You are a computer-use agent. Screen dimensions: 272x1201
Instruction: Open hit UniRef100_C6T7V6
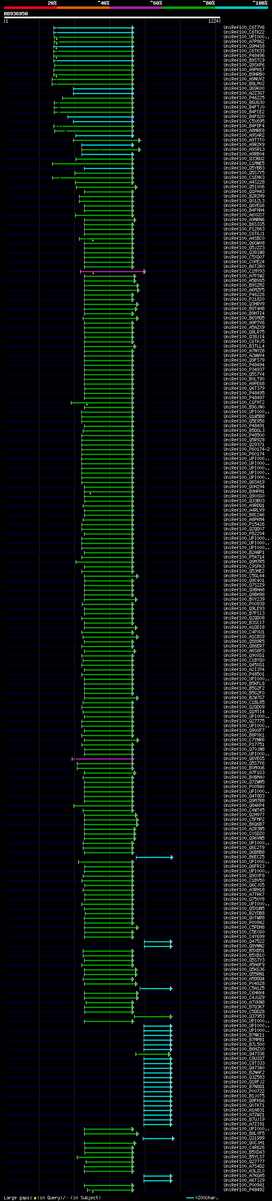[x=244, y=28]
